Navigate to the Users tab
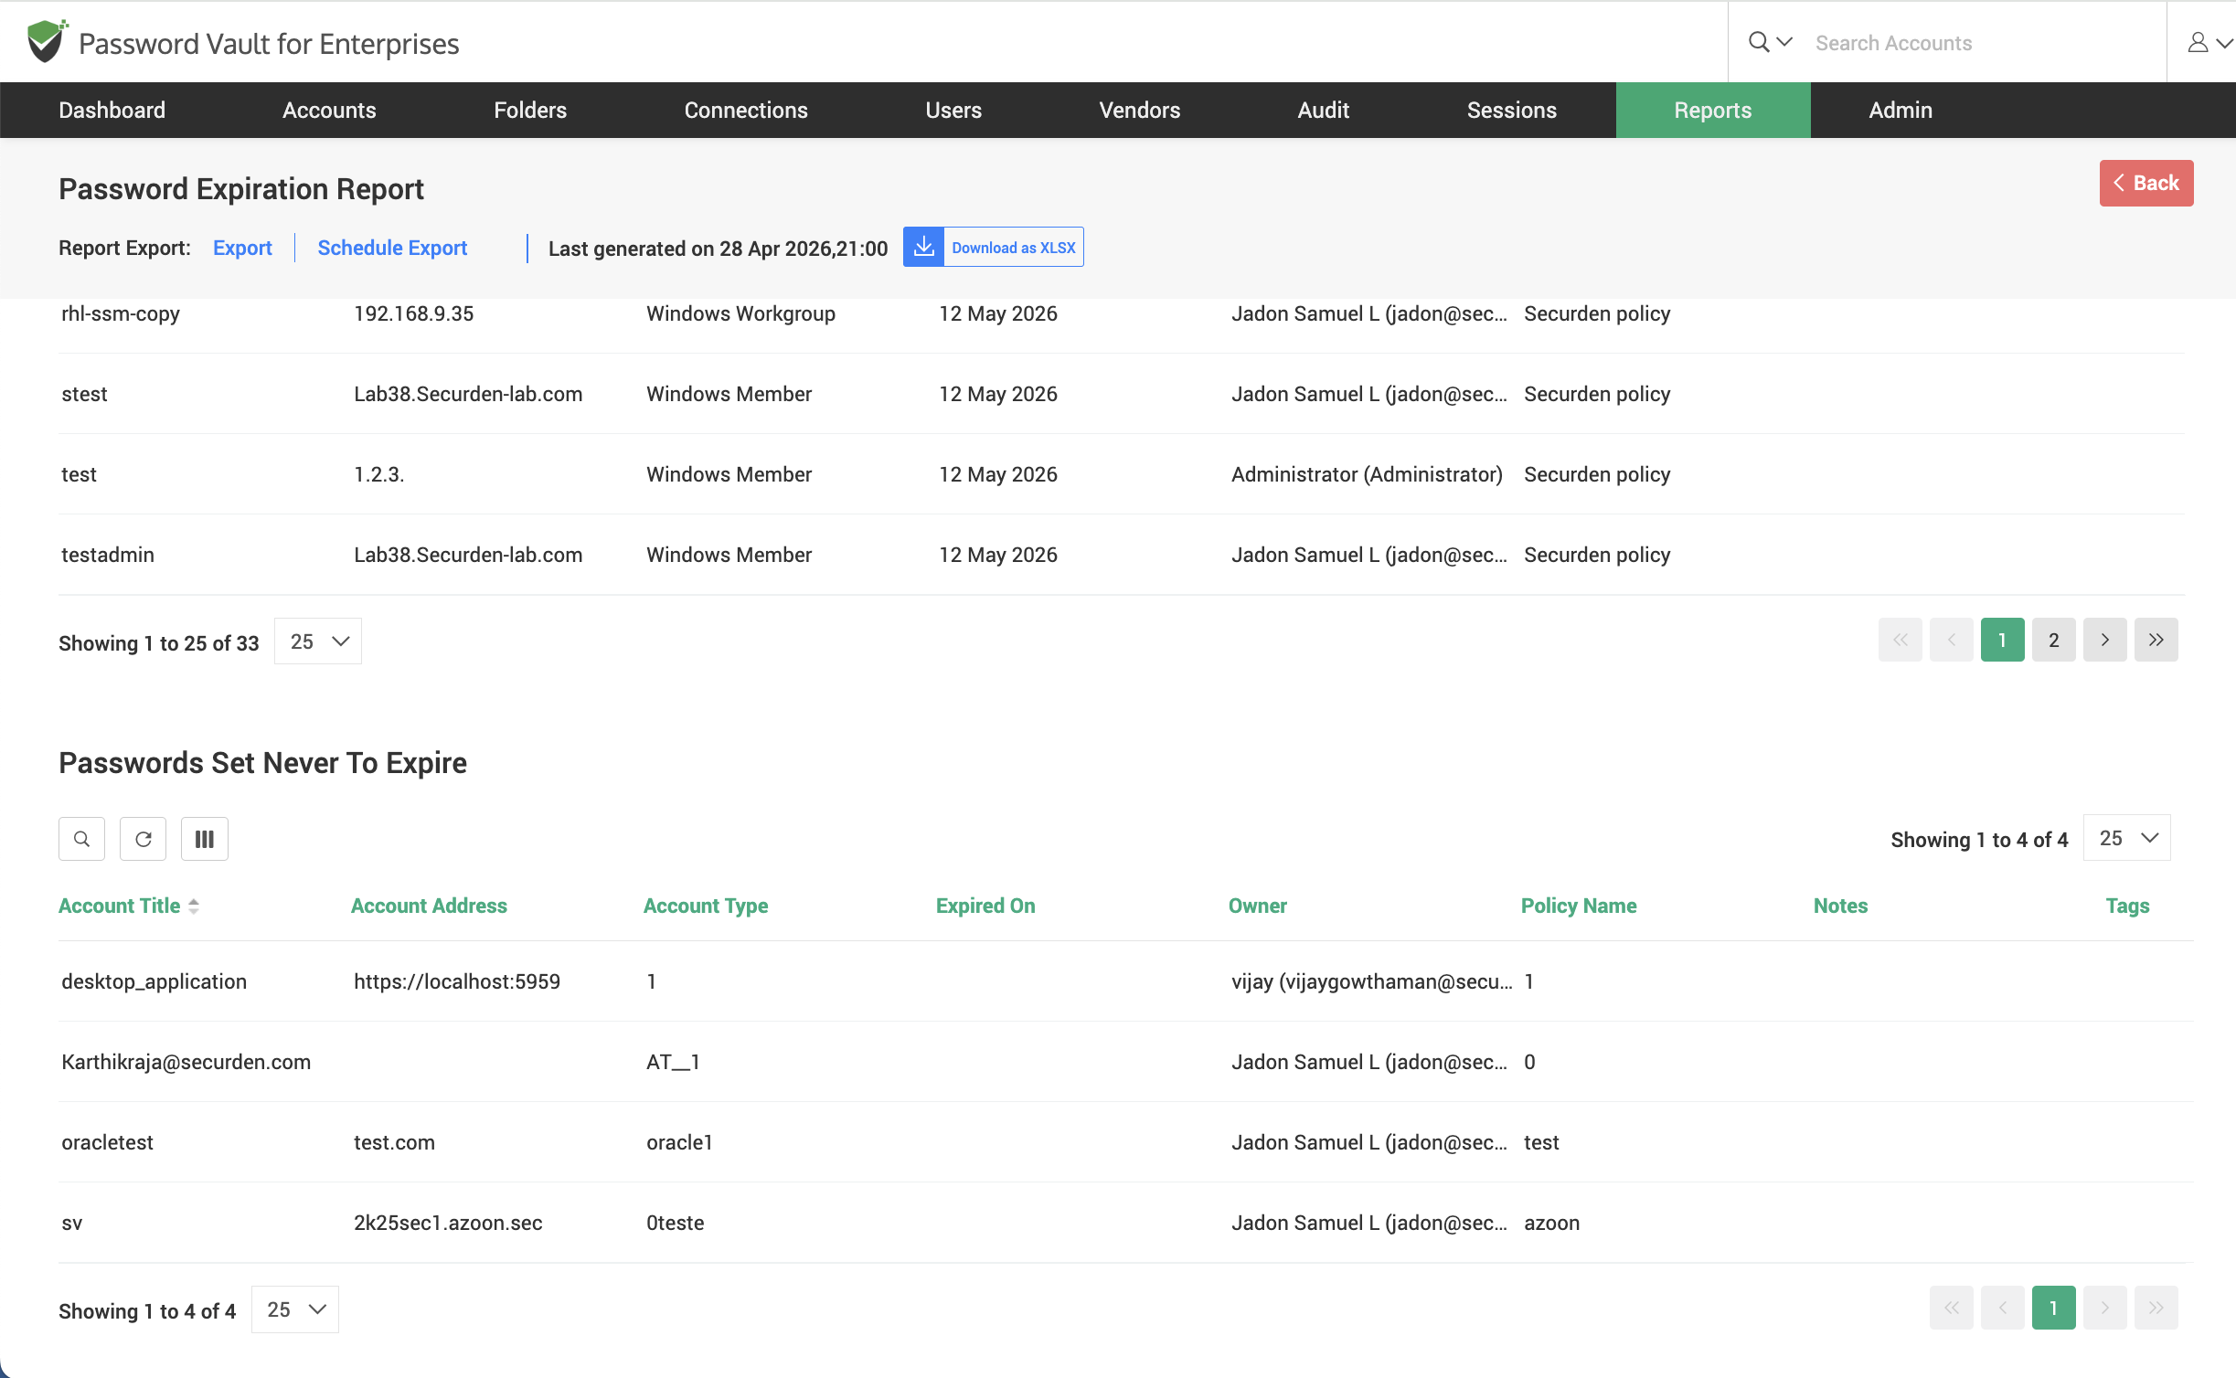Viewport: 2236px width, 1378px height. 953,110
